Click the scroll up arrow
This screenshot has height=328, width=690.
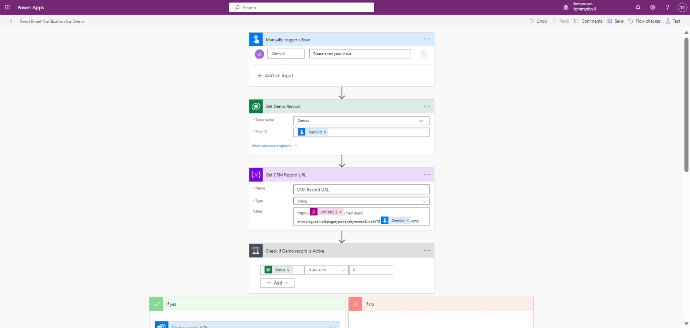(x=686, y=32)
